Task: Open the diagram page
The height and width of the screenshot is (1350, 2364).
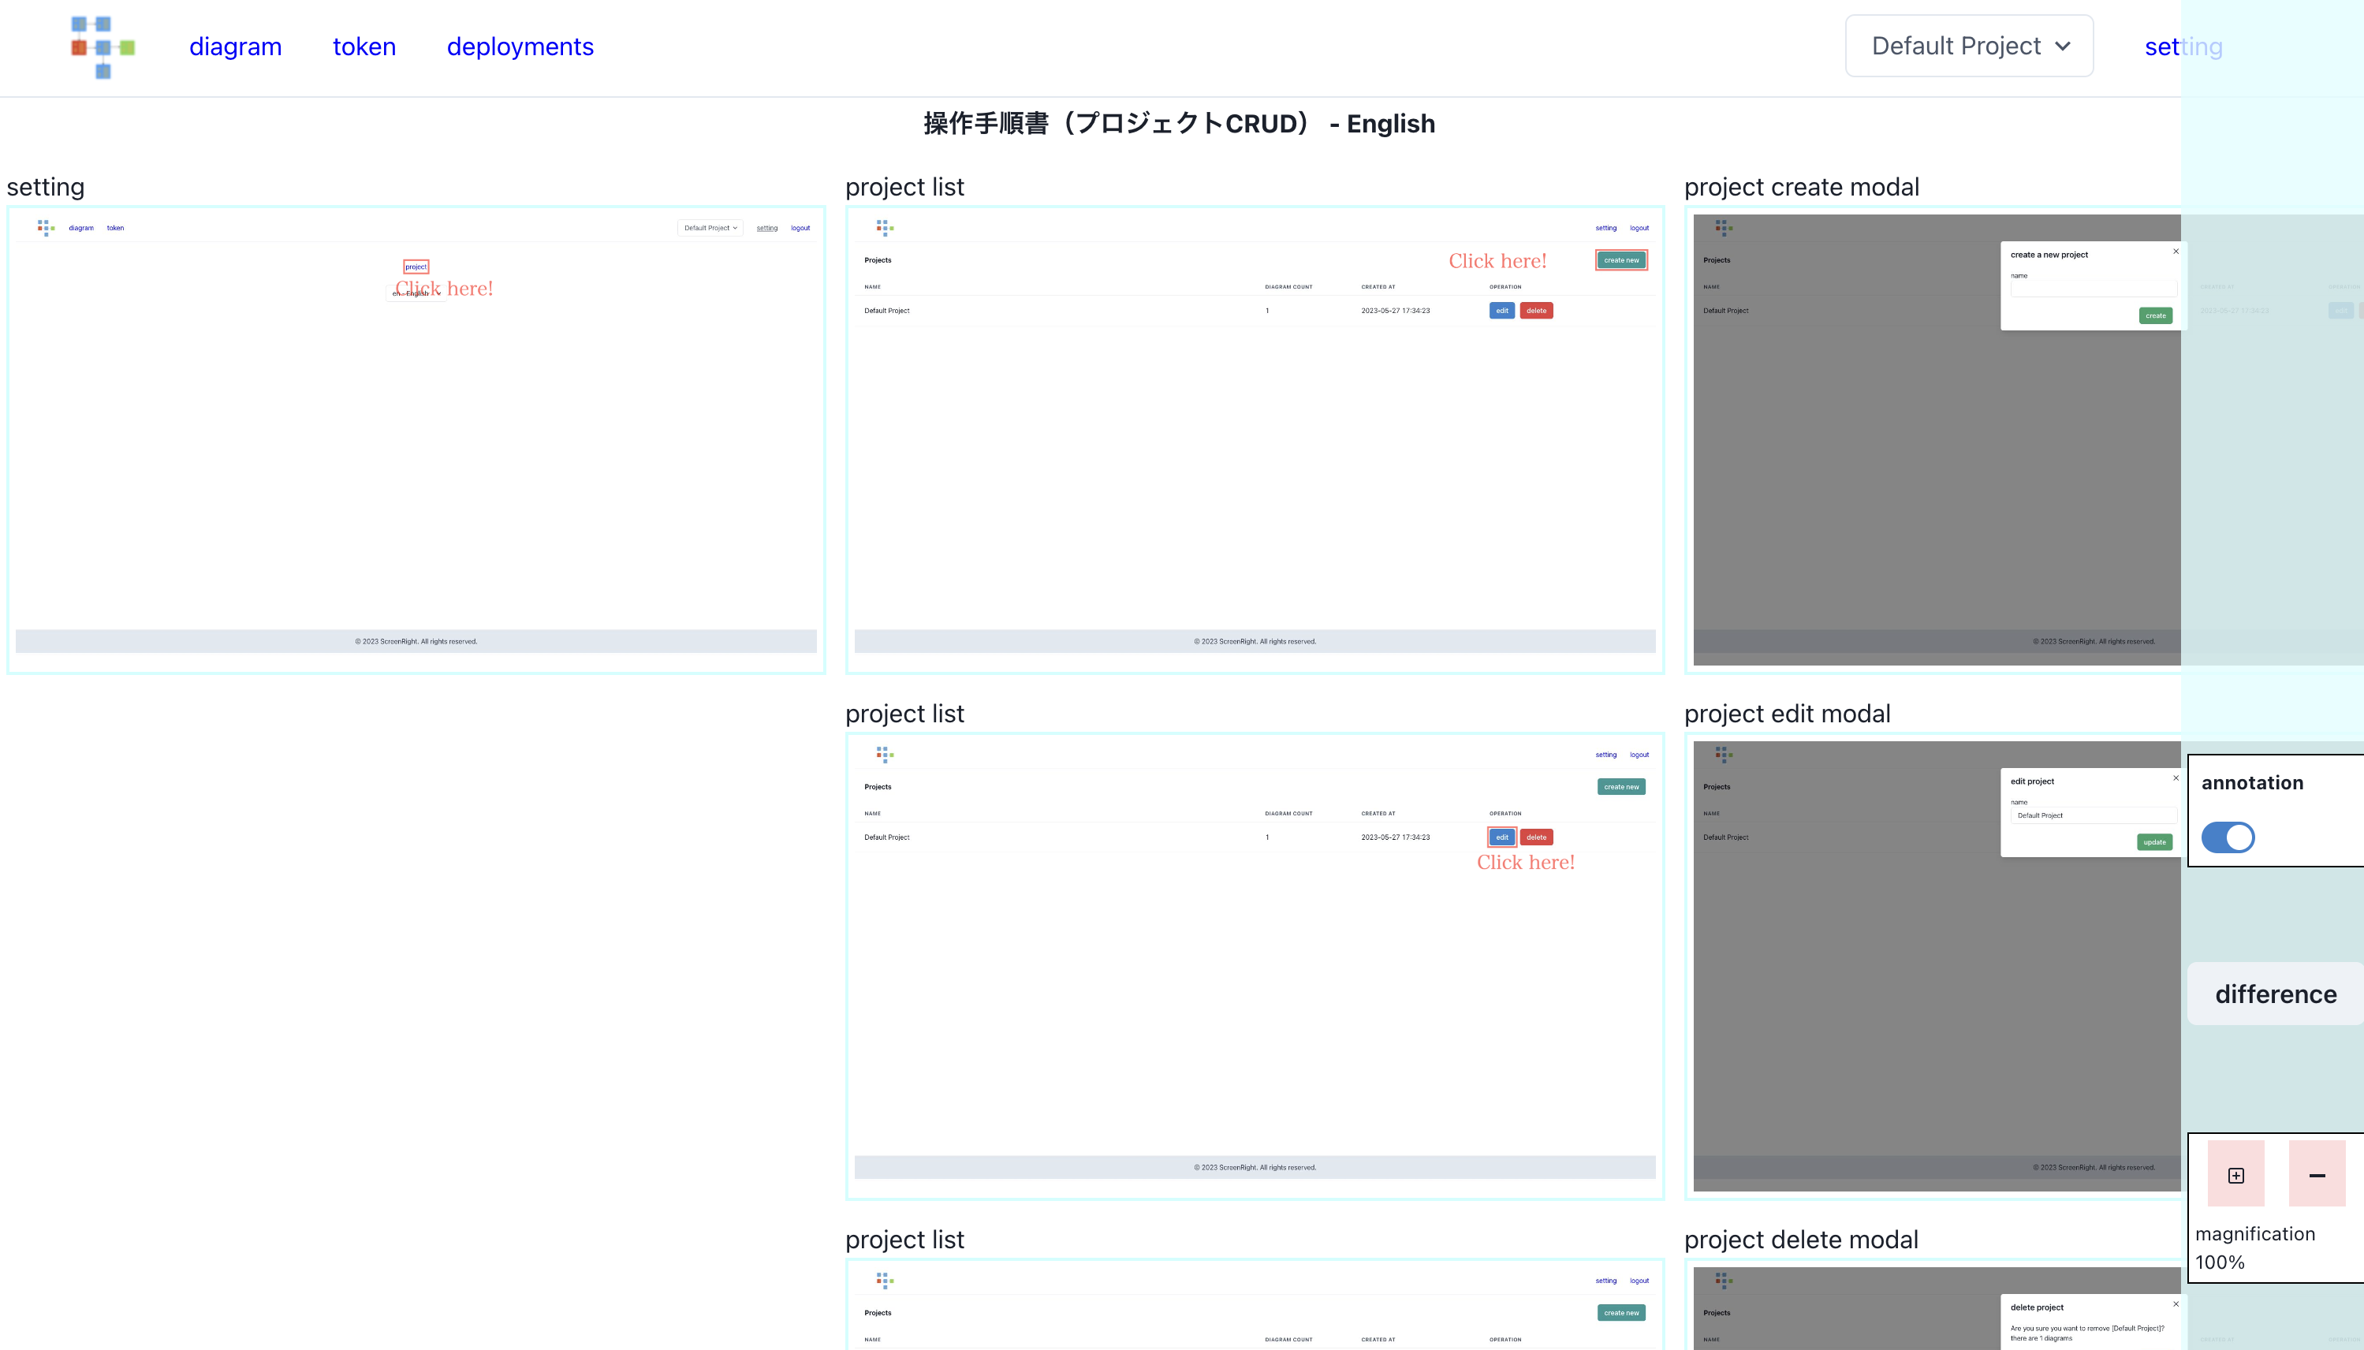Action: click(x=236, y=47)
